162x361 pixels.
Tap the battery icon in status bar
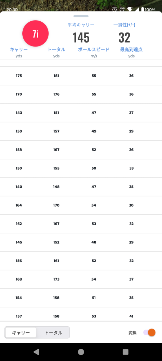143,9
